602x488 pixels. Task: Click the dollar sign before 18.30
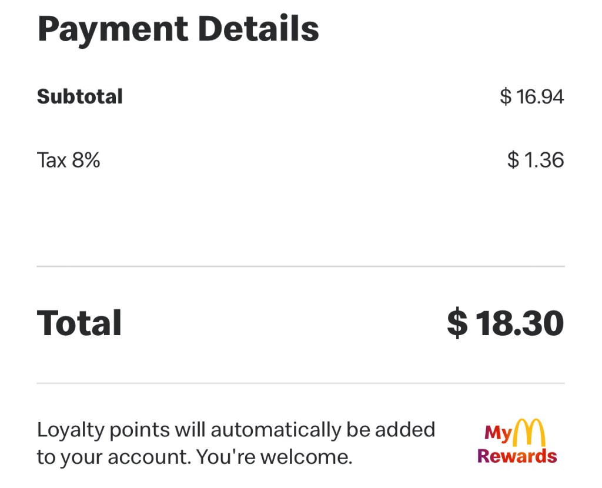pyautogui.click(x=457, y=323)
